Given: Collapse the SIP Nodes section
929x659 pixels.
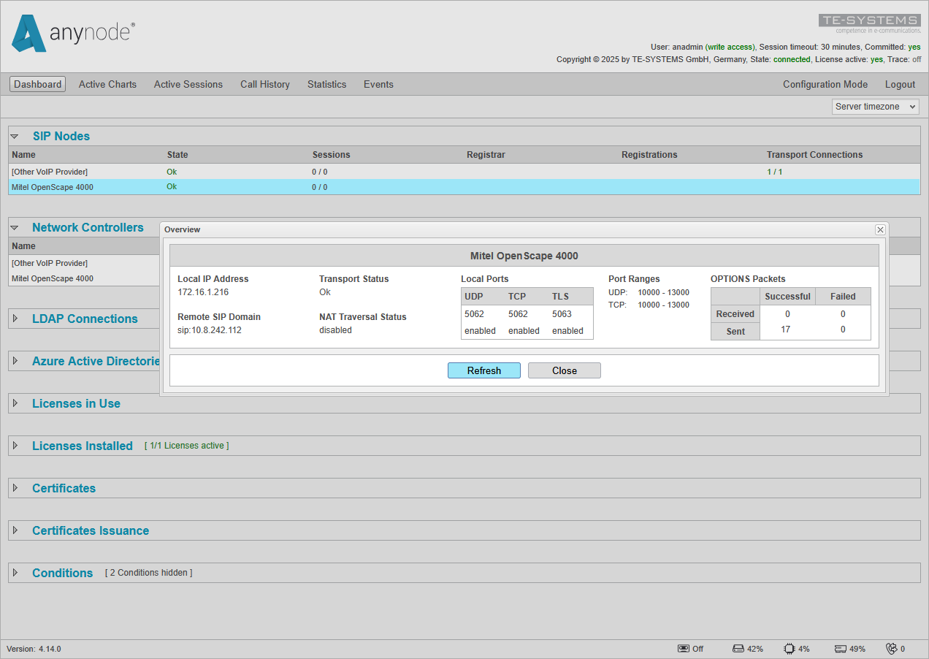Looking at the screenshot, I should [x=14, y=136].
